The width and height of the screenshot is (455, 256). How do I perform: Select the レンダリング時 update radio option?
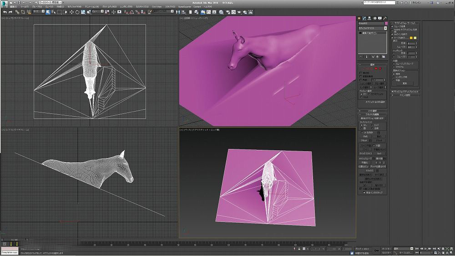pos(394,77)
